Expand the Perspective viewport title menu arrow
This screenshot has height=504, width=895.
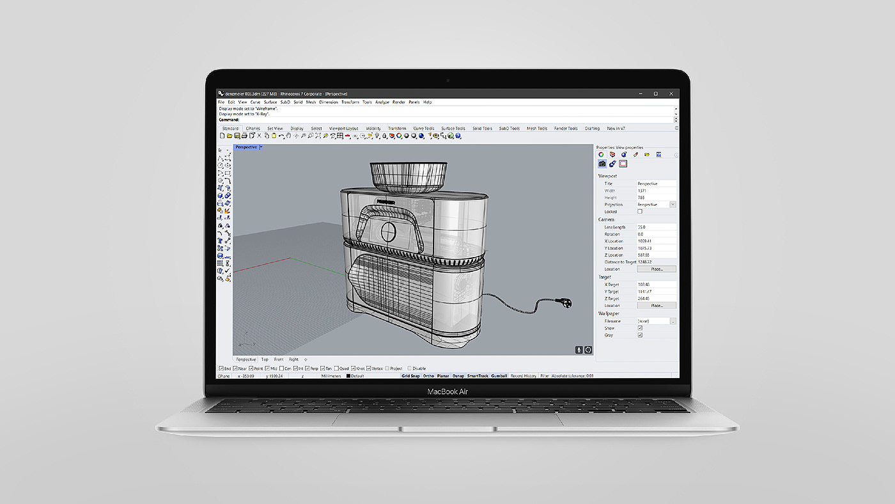click(261, 147)
